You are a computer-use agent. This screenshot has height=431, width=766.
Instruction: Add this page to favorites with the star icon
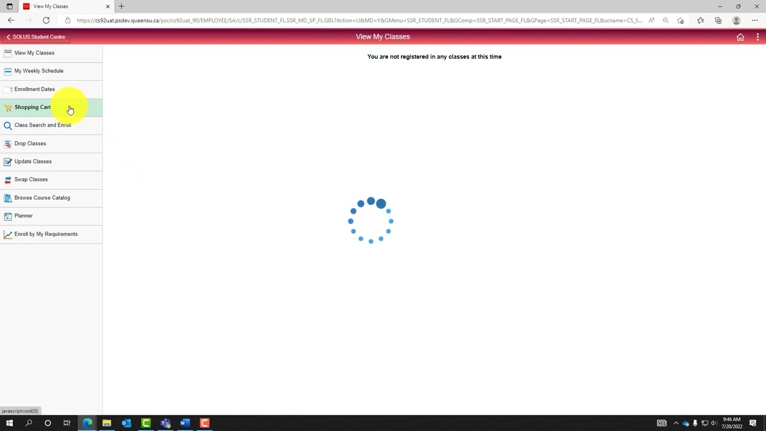point(680,20)
